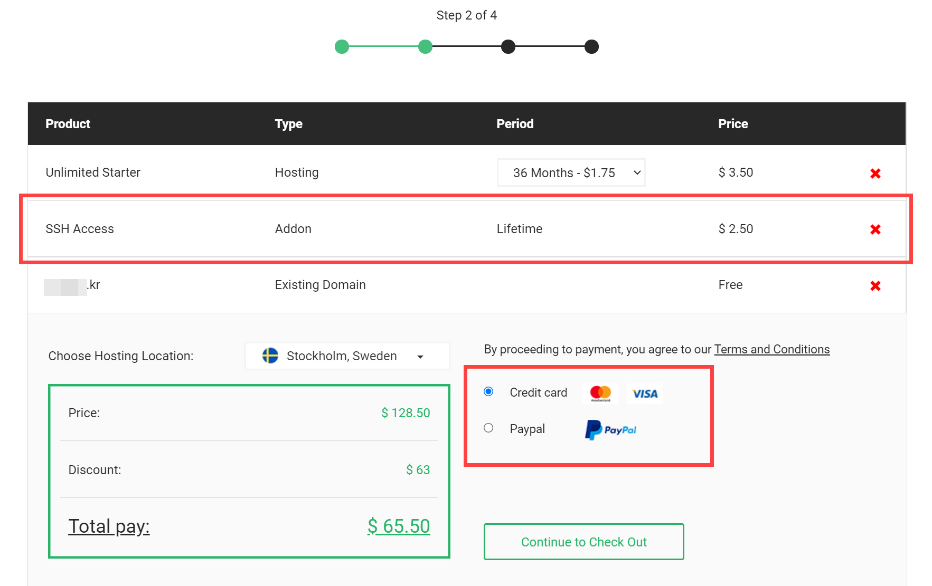Image resolution: width=932 pixels, height=586 pixels.
Task: Click the Product column header
Action: click(68, 123)
